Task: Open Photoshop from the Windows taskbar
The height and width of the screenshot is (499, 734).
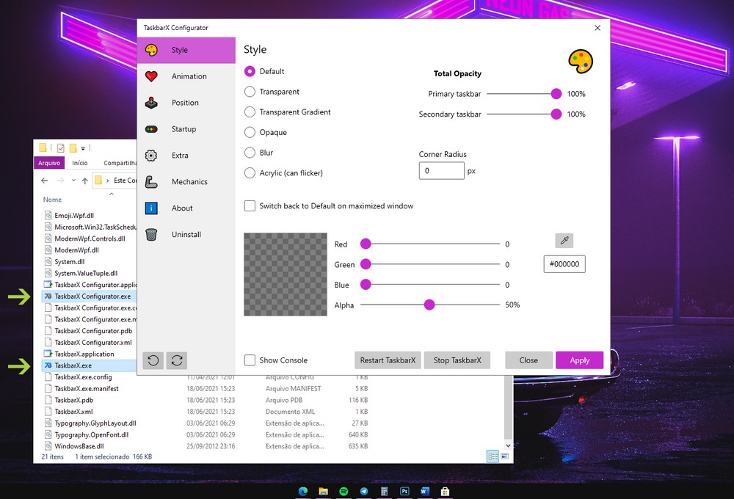Action: pyautogui.click(x=404, y=491)
